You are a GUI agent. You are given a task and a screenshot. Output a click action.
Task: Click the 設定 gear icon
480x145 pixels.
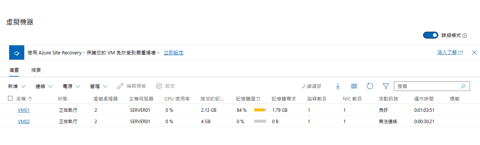tap(159, 86)
